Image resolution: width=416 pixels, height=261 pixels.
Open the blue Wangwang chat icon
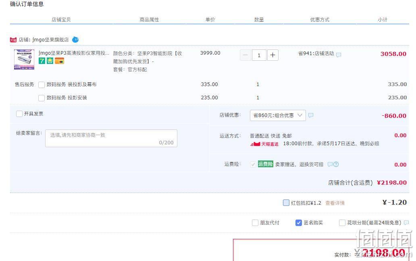[75, 40]
